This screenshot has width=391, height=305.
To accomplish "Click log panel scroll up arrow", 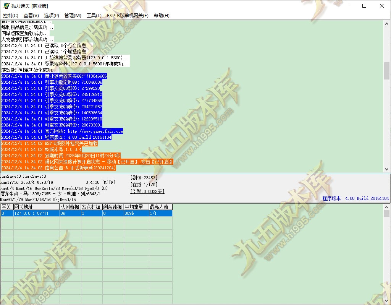I will pyautogui.click(x=386, y=24).
